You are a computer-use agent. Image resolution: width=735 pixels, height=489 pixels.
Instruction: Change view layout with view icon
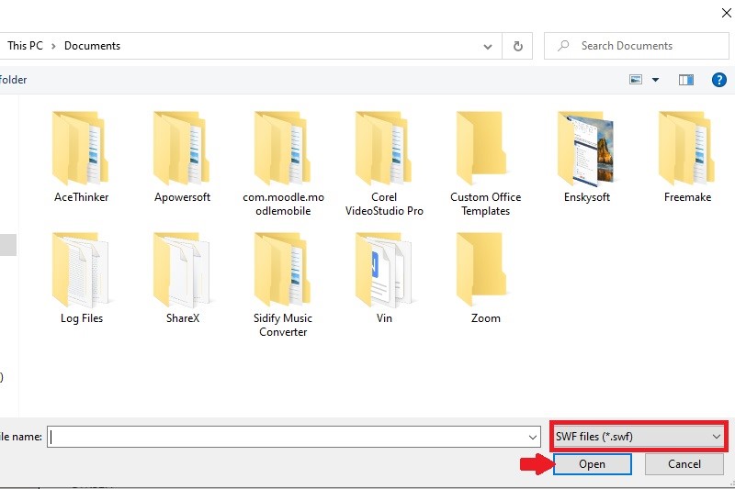click(x=636, y=80)
